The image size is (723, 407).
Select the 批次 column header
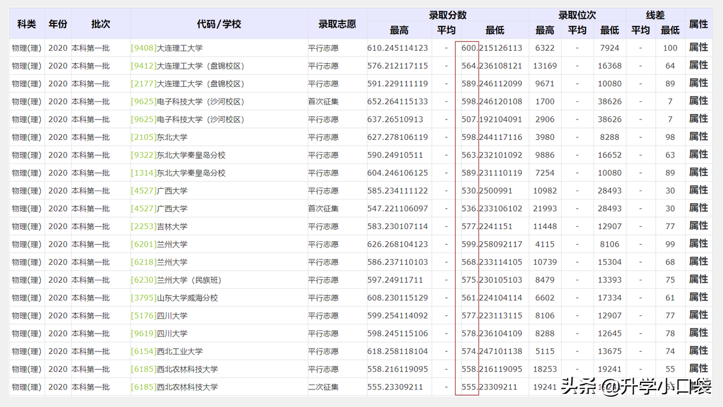pos(101,24)
